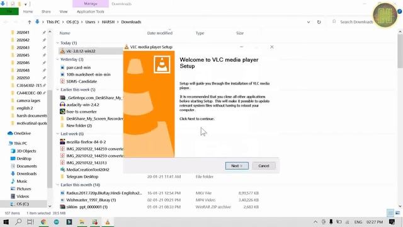Open taskbar Search magnifier
The height and width of the screenshot is (227, 403).
(x=18, y=222)
